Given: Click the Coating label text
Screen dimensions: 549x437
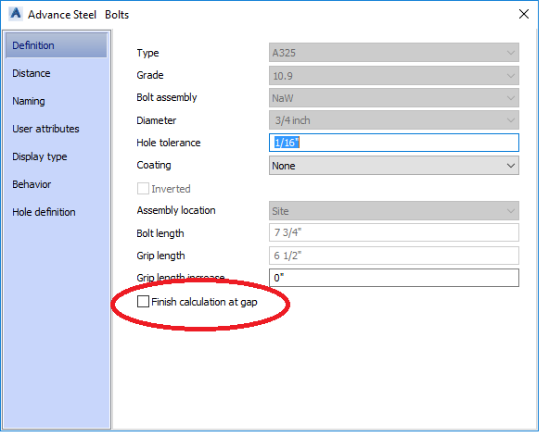Looking at the screenshot, I should [x=154, y=165].
